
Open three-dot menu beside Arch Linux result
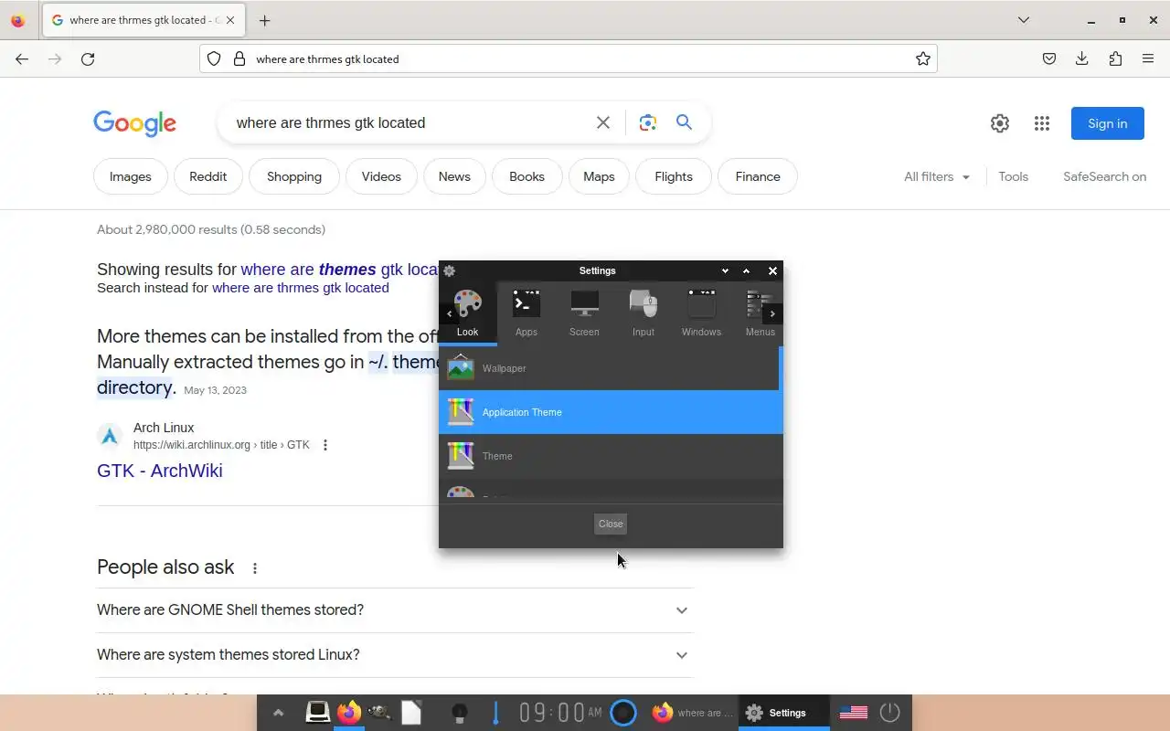324,445
